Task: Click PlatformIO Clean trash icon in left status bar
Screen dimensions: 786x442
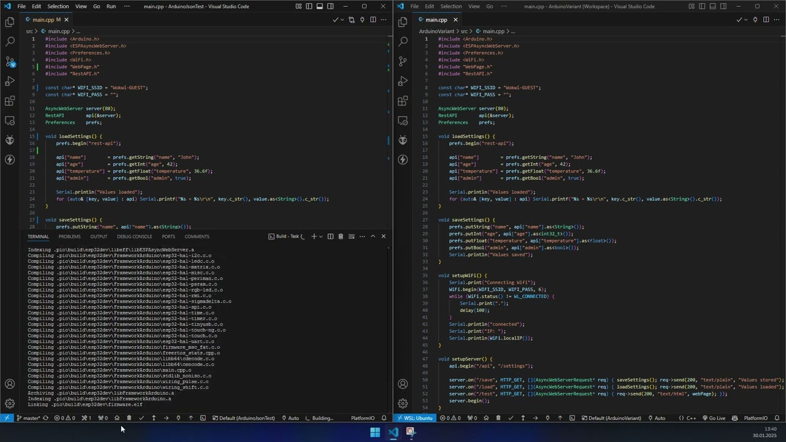Action: (x=129, y=418)
